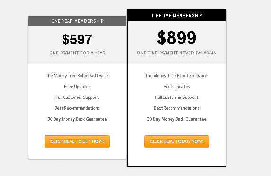Screen dimensions: 271x176
Task: Click Best Recommendations in One Year plan
Action: (77, 108)
